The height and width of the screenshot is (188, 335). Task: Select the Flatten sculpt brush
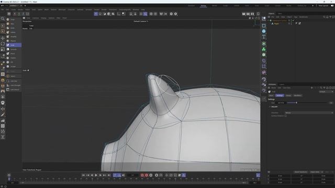14,58
